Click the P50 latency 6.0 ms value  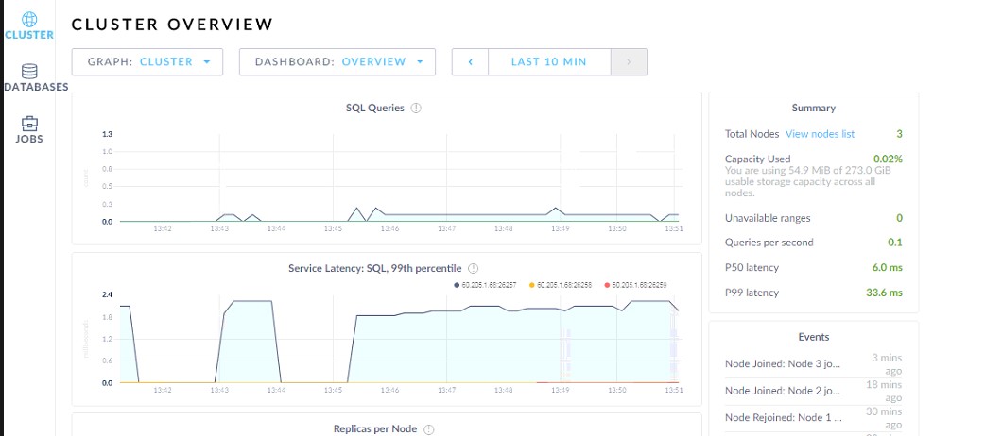click(887, 267)
